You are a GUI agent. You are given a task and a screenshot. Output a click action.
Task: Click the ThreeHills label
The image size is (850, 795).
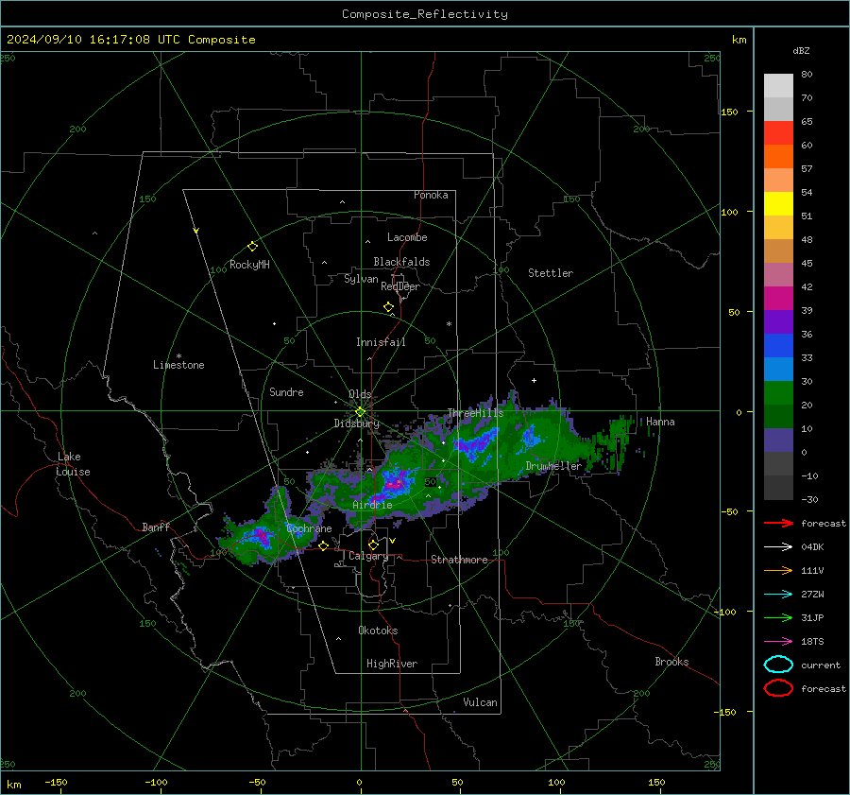(x=475, y=413)
